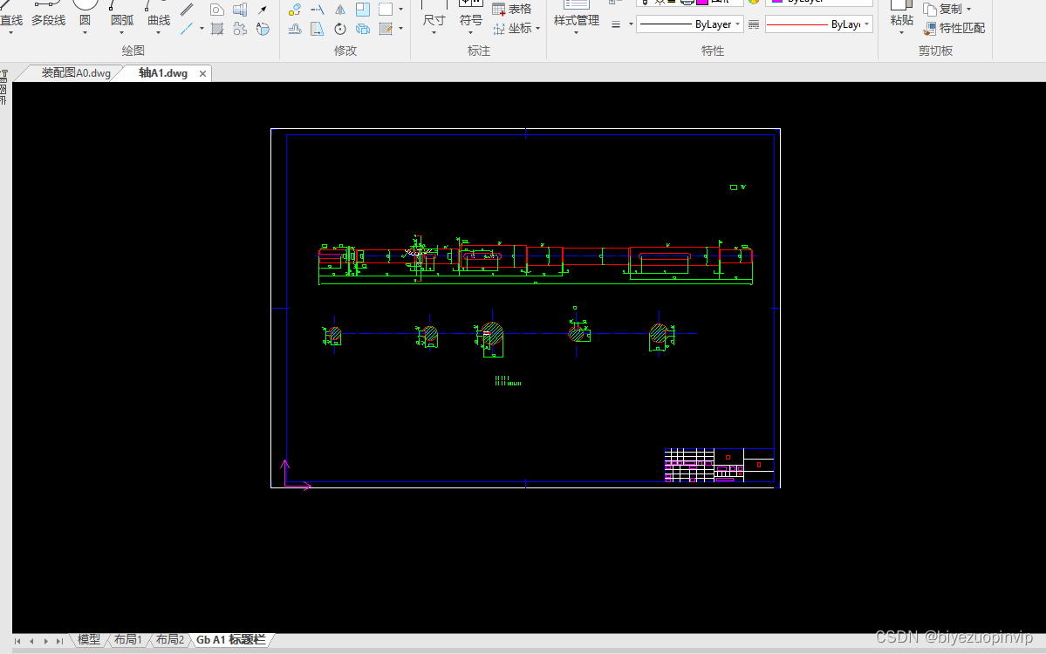Select the 圆弧 (Arc) tool

click(x=121, y=15)
